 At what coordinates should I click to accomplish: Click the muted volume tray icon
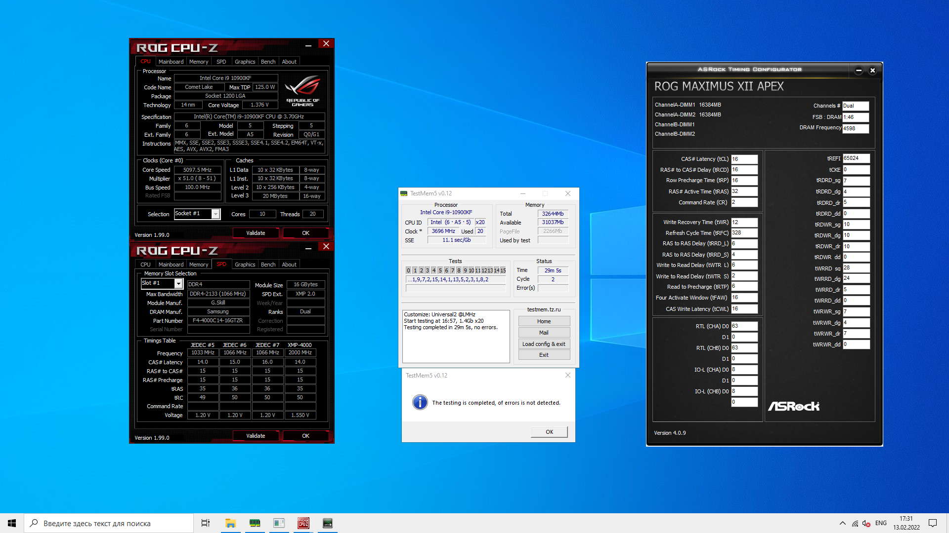(866, 523)
